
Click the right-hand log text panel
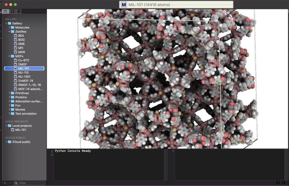point(229,165)
